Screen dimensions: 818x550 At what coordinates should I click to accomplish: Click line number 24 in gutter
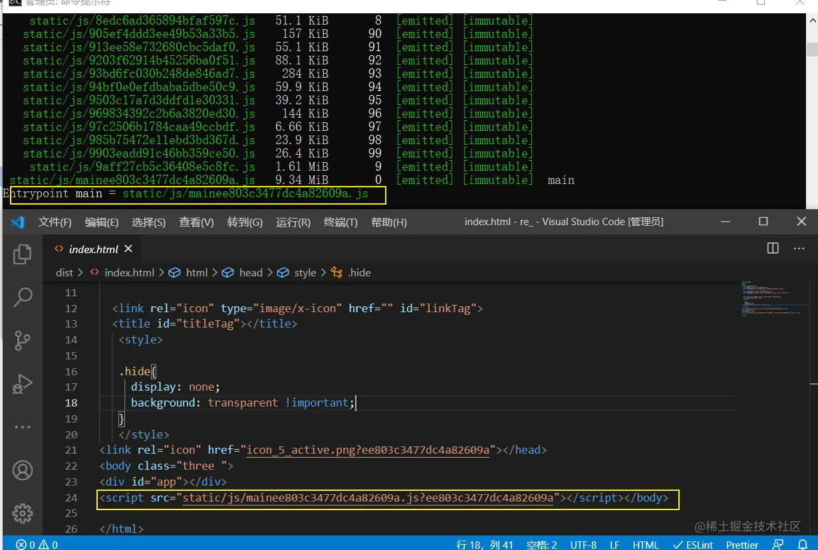point(70,498)
